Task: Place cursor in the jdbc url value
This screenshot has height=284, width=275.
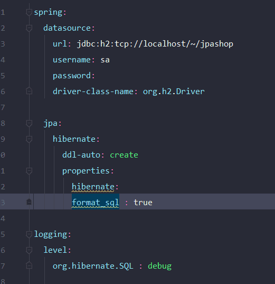Action: coord(155,44)
